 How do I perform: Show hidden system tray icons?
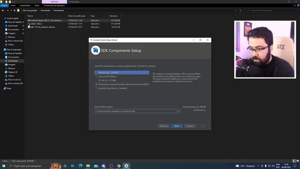point(258,166)
